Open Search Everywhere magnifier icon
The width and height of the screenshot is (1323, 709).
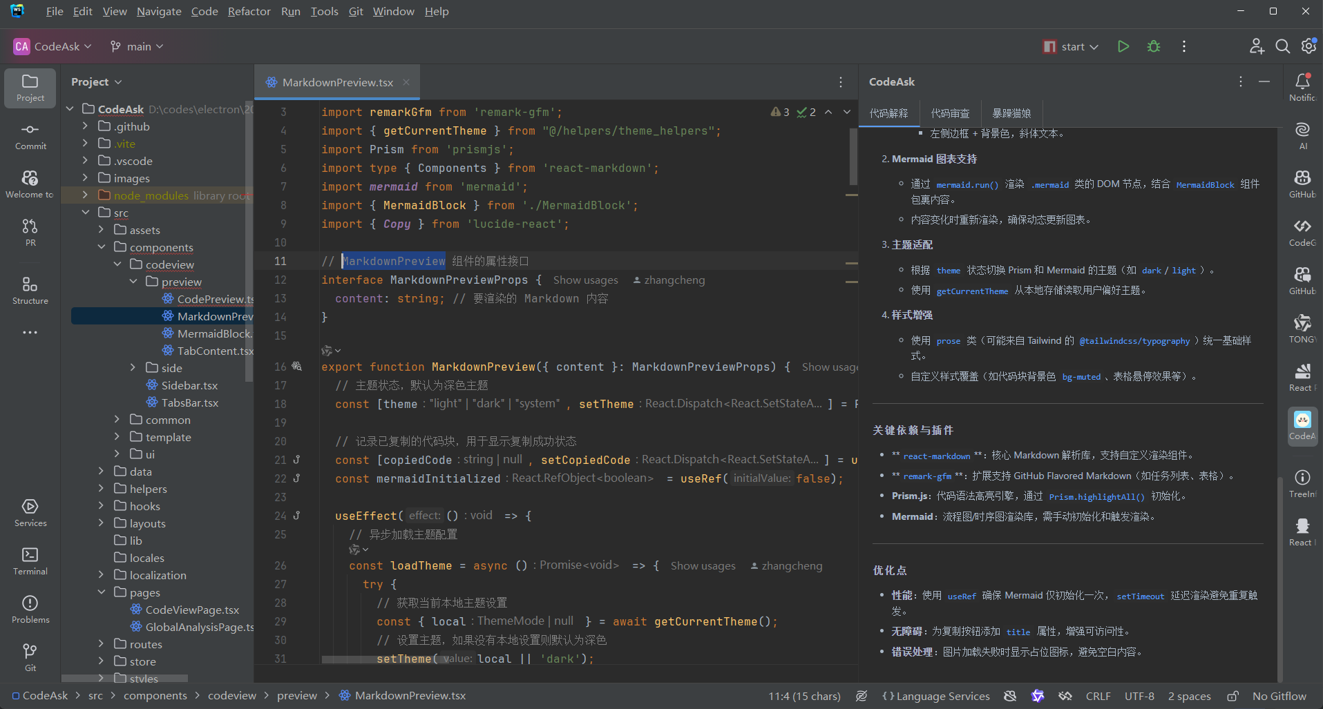(1283, 46)
